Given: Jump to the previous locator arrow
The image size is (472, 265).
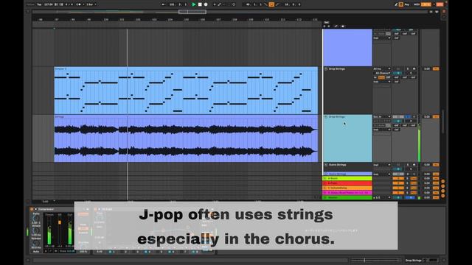Looking at the screenshot, I should tap(324, 26).
